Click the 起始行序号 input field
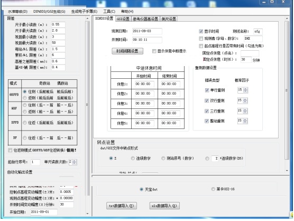Image resolution: width=294 pixels, height=221 pixels. [35, 162]
